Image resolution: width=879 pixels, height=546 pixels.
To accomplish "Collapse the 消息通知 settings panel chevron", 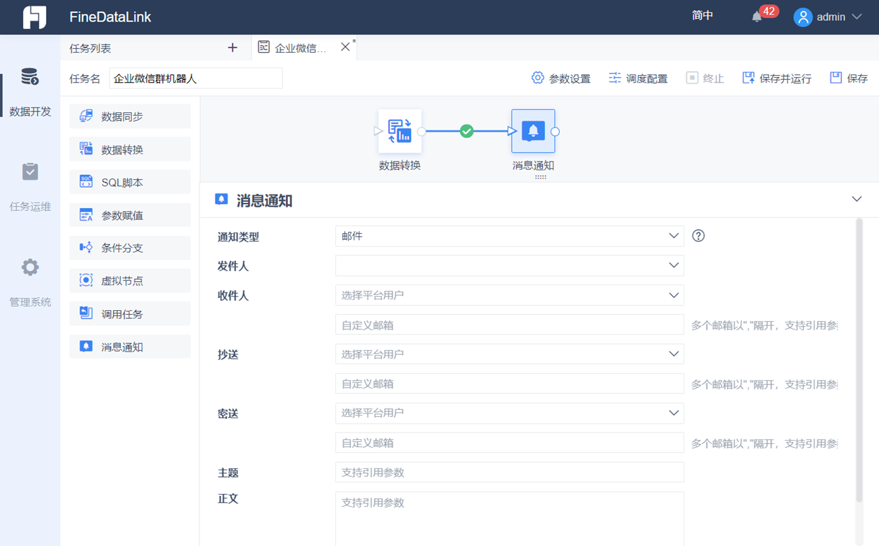I will click(857, 199).
